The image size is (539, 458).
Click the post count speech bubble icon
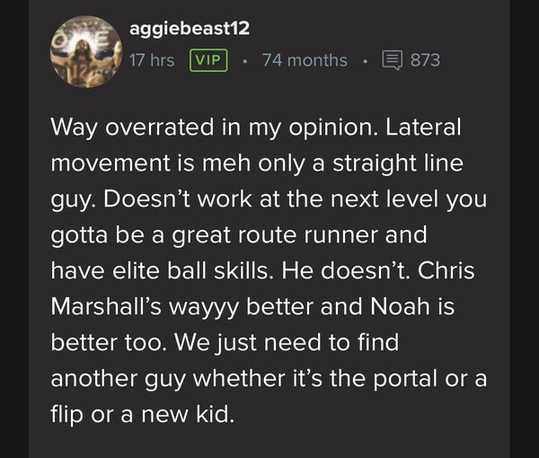392,60
